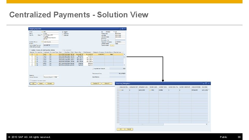Open the link arrow in the highlighted invoice row
Viewport: 249px width, 140px height.
(36, 54)
